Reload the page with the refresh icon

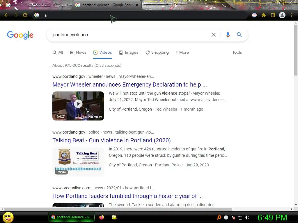point(25,15)
